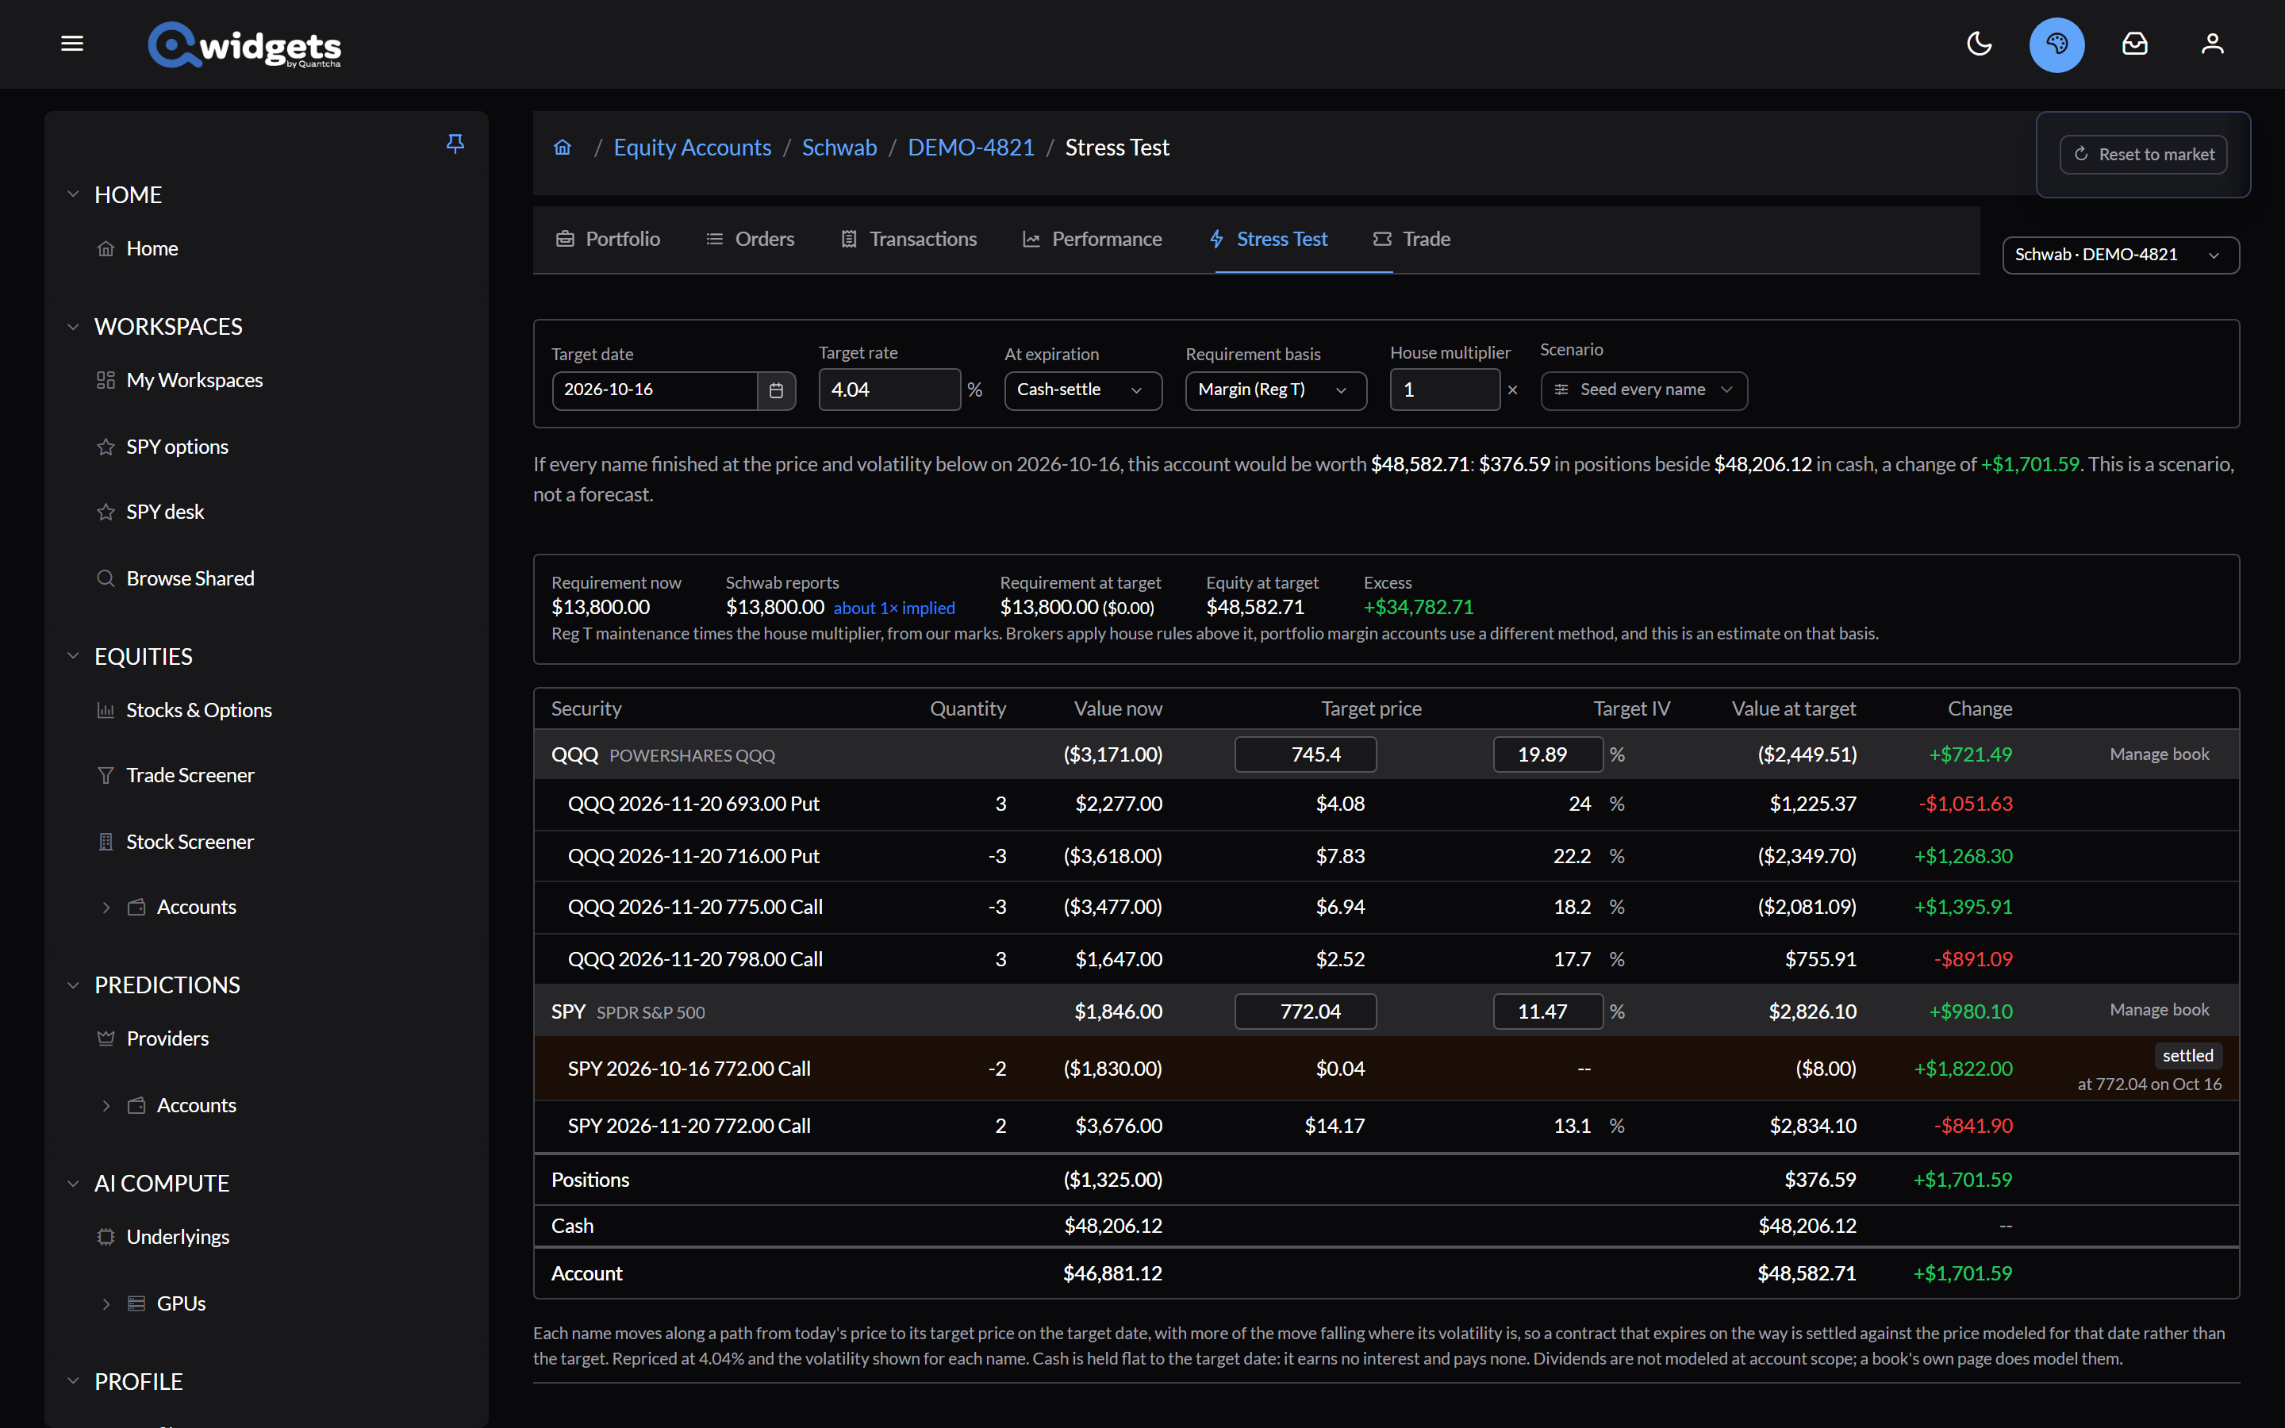Image resolution: width=2285 pixels, height=1428 pixels.
Task: Collapse the HOME section
Action: (x=73, y=194)
